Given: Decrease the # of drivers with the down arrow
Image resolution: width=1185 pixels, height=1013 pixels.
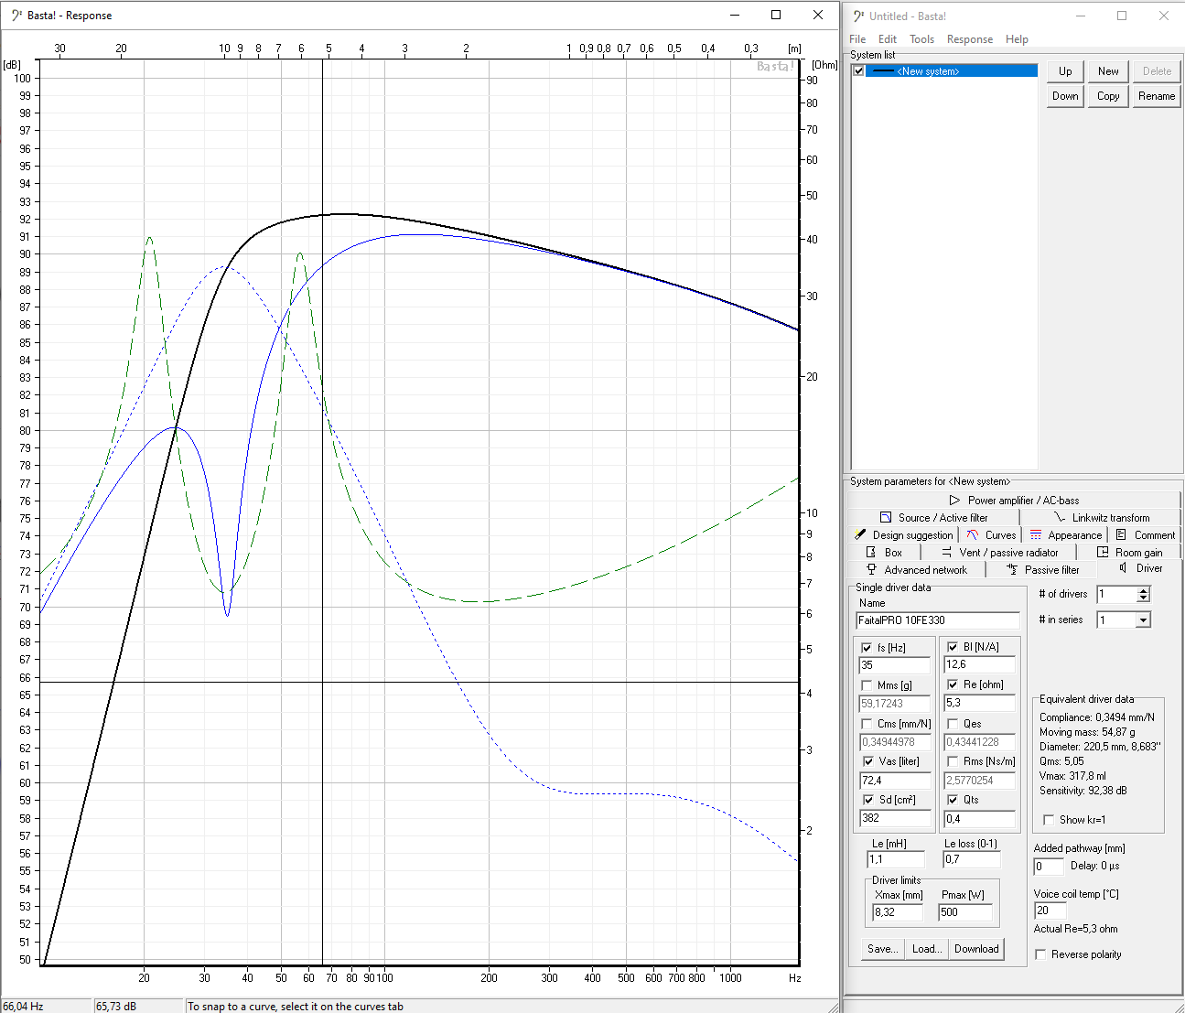Looking at the screenshot, I should 1143,598.
